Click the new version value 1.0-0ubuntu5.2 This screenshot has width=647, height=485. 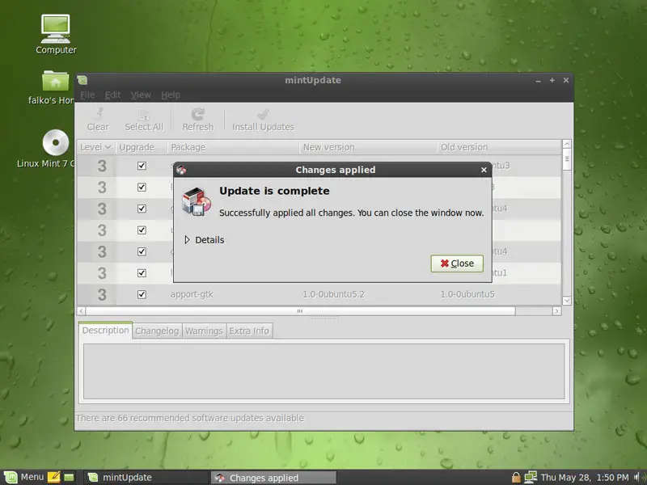pyautogui.click(x=333, y=294)
